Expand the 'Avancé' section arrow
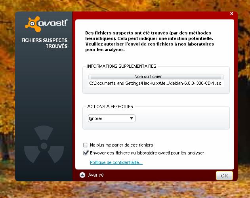250x198 pixels. click(x=82, y=175)
